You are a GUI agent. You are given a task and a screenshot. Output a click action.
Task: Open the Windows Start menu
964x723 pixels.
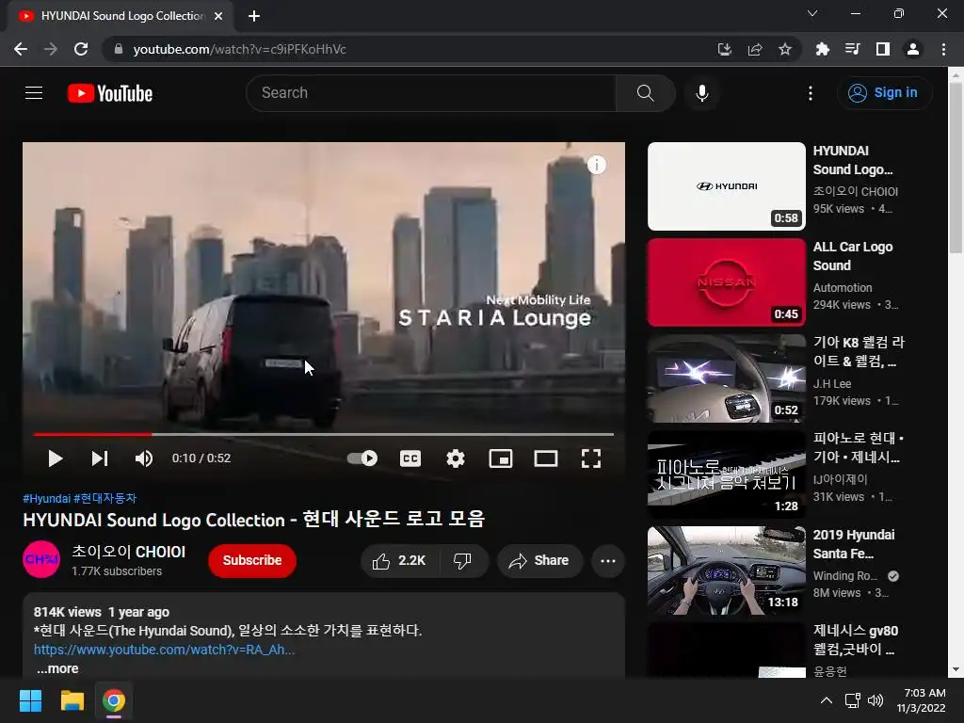click(x=30, y=700)
